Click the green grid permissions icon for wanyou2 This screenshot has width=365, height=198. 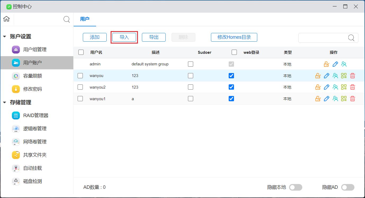pyautogui.click(x=344, y=87)
